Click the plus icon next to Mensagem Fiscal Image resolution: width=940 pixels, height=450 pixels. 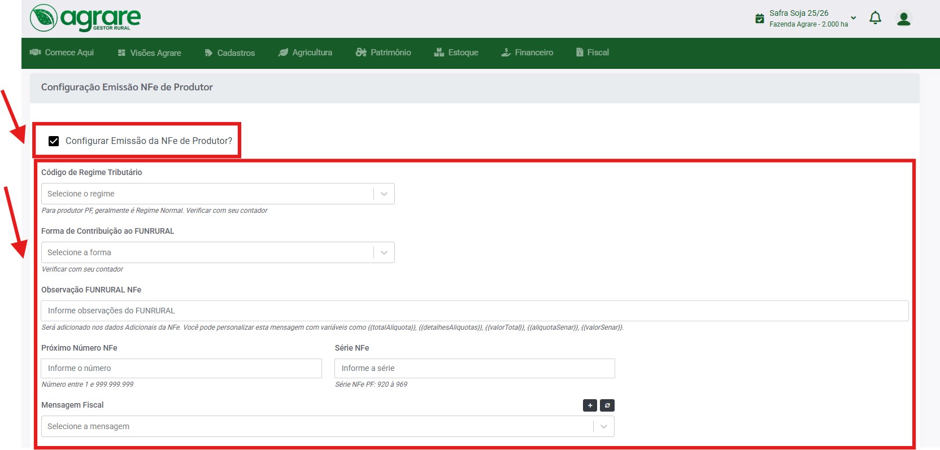pyautogui.click(x=590, y=405)
